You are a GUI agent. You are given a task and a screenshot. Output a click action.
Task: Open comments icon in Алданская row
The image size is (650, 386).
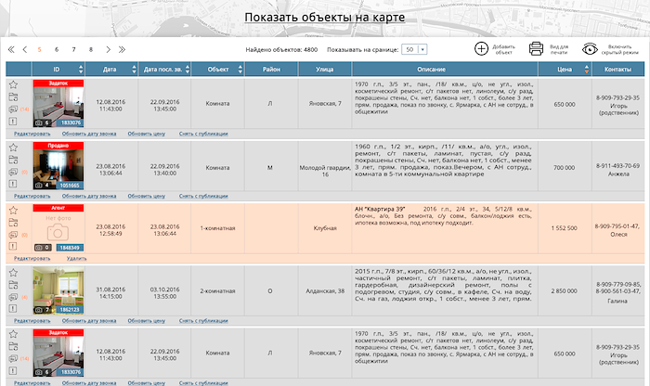click(13, 297)
